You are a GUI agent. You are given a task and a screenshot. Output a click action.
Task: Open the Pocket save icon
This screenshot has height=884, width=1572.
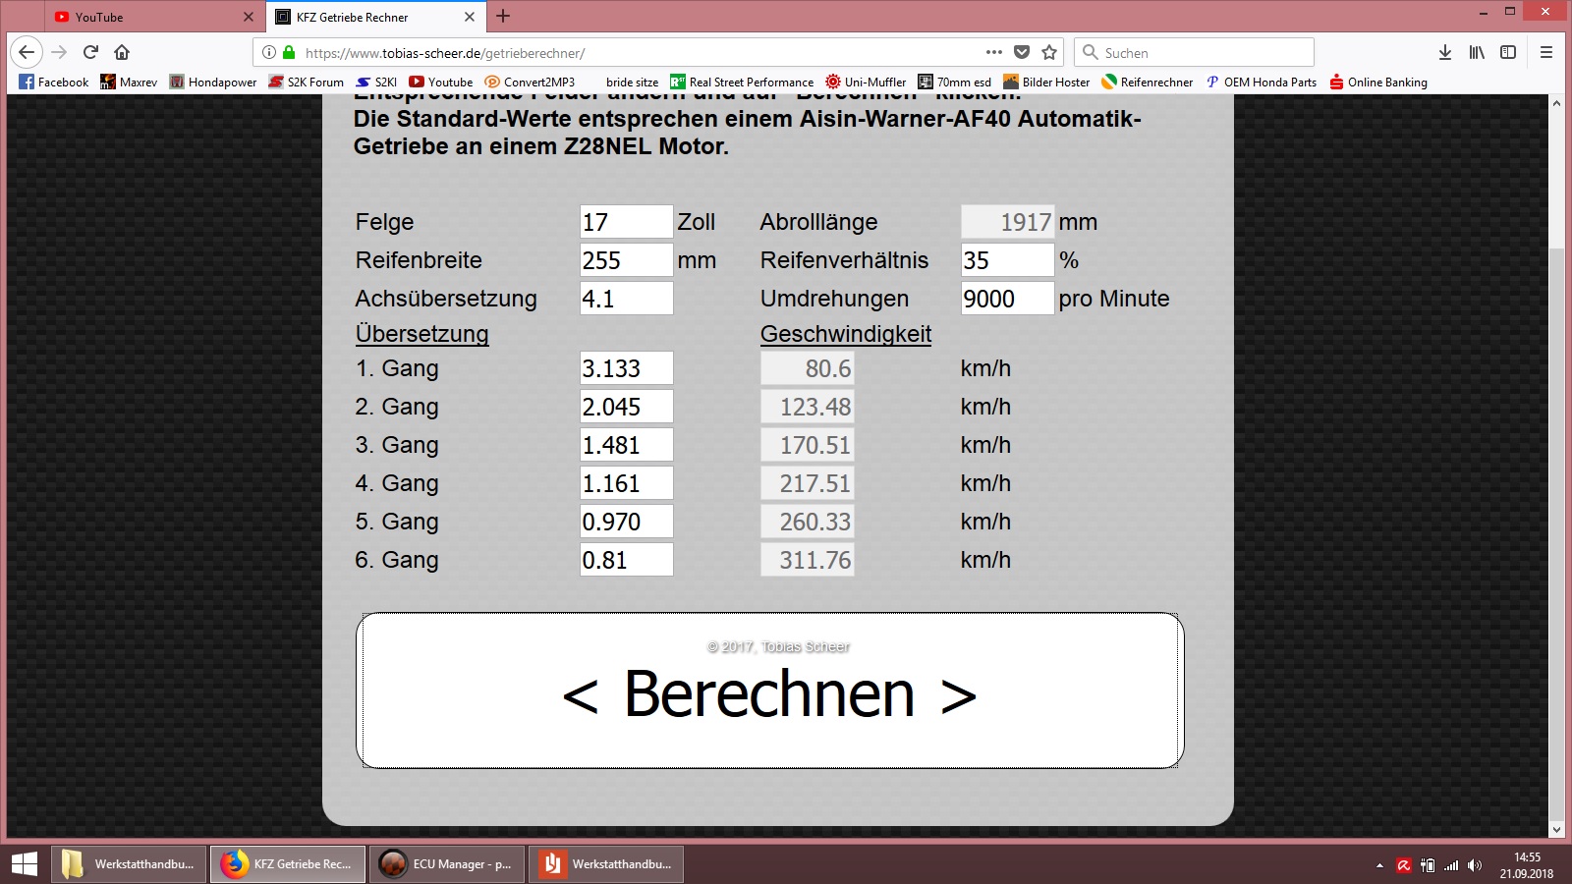click(x=1022, y=52)
